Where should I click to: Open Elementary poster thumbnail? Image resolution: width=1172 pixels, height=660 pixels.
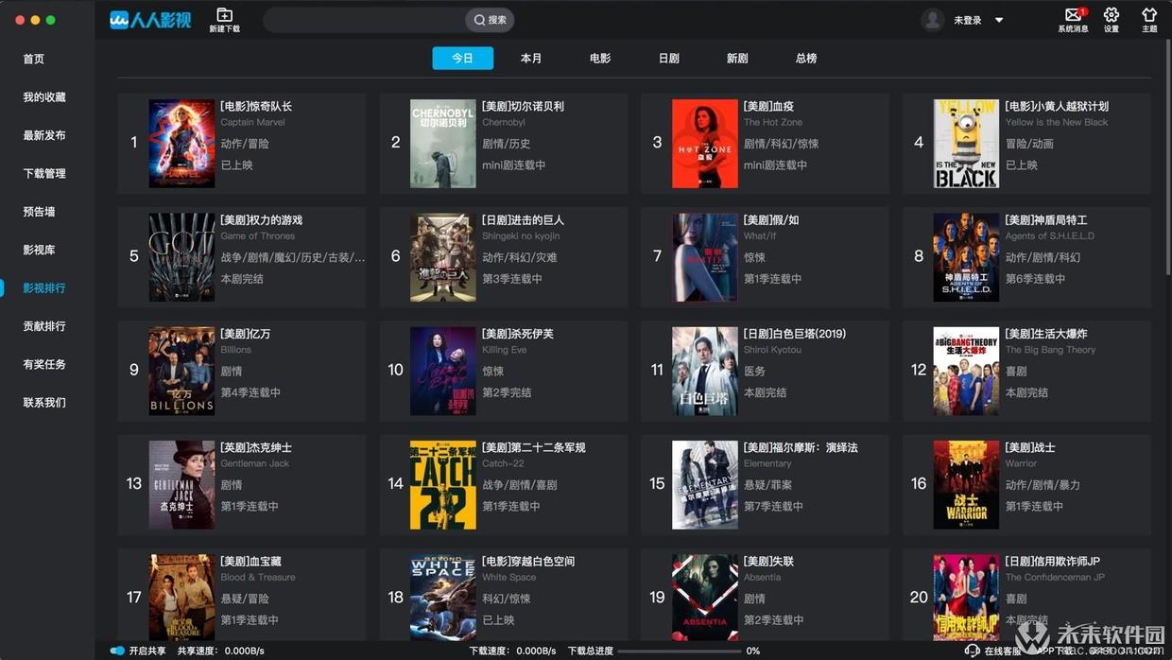tap(705, 485)
